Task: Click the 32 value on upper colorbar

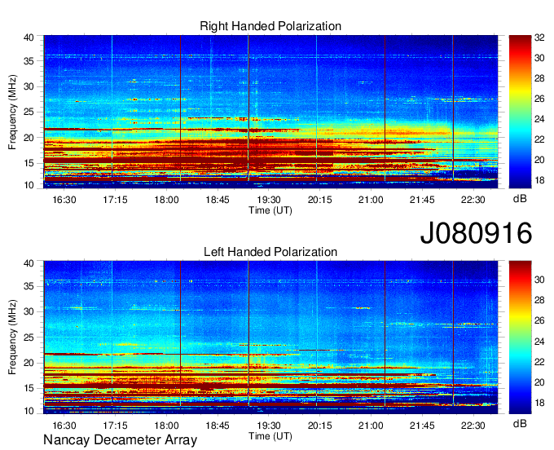Action: [x=539, y=37]
